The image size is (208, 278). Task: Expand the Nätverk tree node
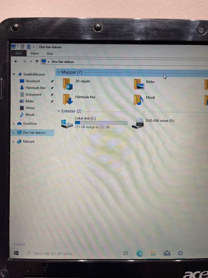click(x=13, y=141)
